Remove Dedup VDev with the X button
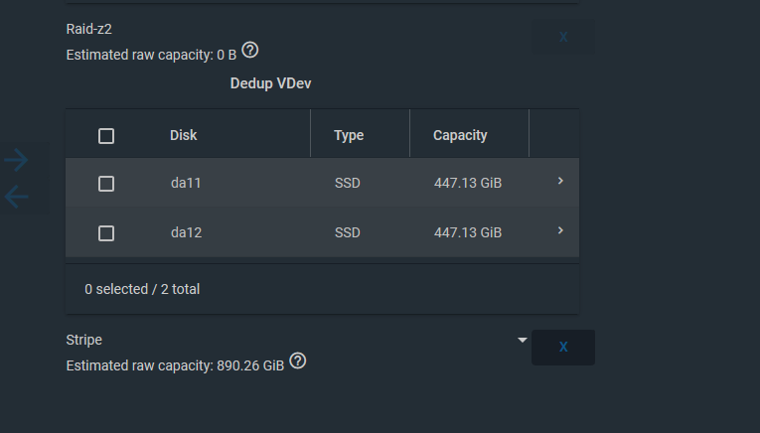Viewport: 760px width, 433px height. 562,347
